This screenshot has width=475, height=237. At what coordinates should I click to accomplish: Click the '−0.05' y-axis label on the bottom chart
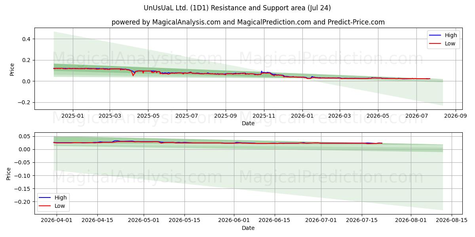23,162
